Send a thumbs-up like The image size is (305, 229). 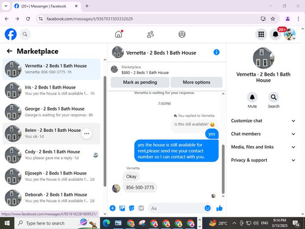pyautogui.click(x=220, y=208)
